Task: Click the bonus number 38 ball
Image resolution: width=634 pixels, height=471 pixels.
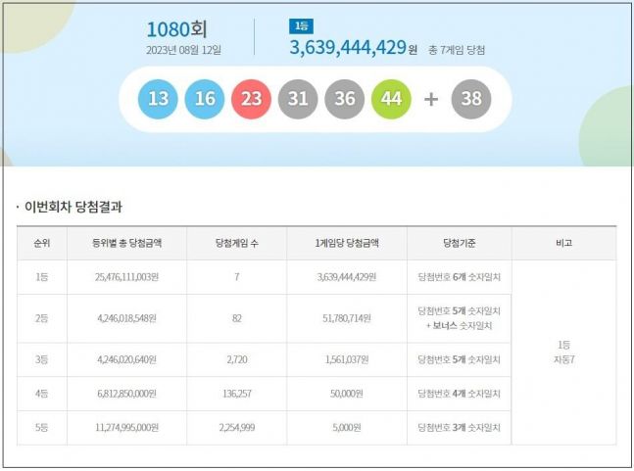Action: [471, 99]
